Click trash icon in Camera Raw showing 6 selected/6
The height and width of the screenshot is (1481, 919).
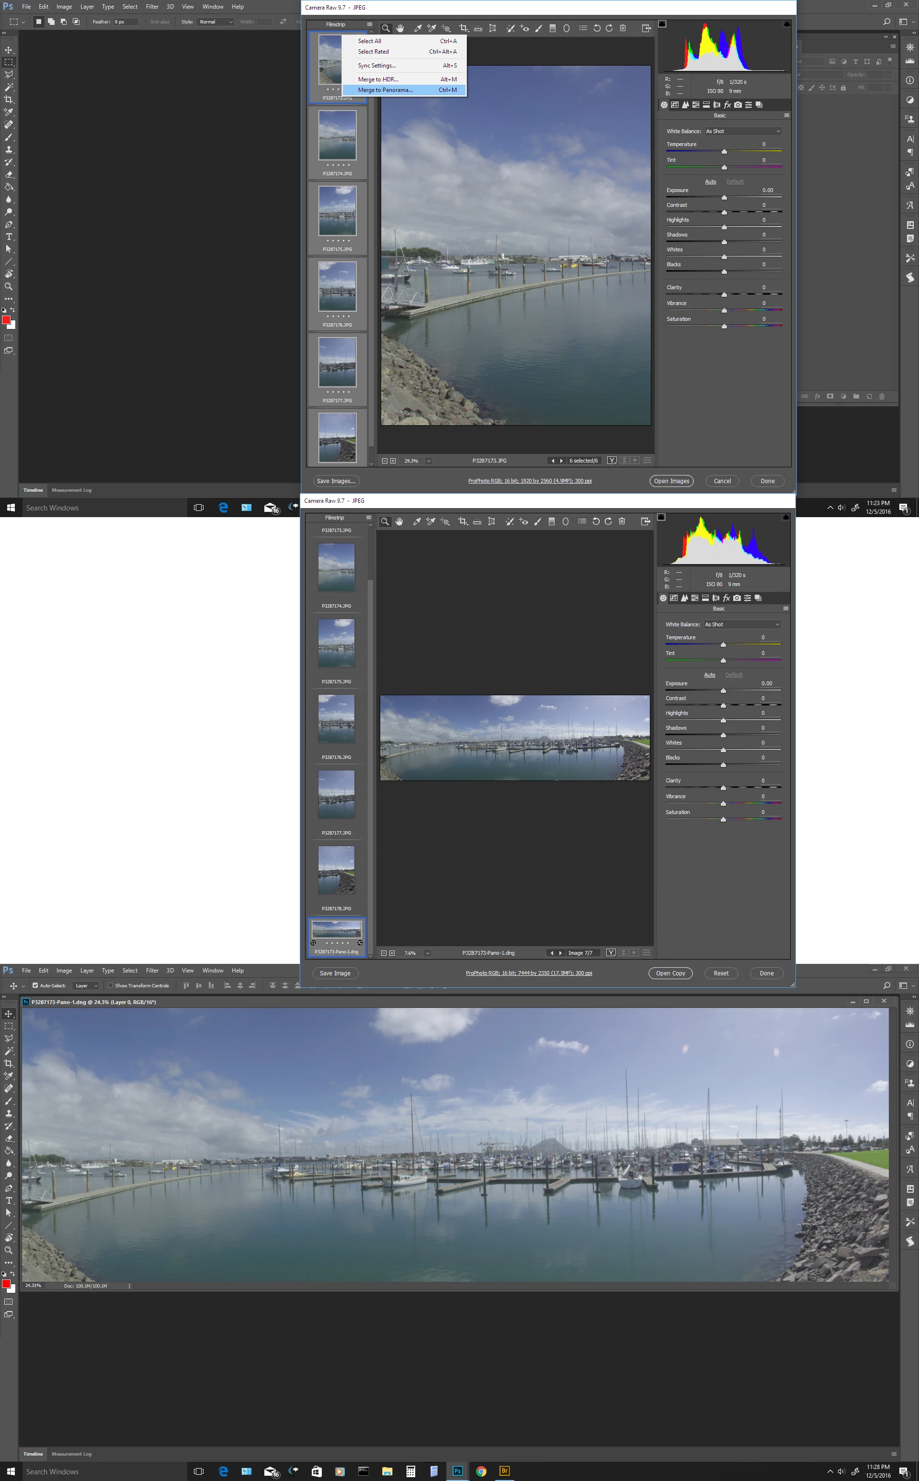[623, 28]
